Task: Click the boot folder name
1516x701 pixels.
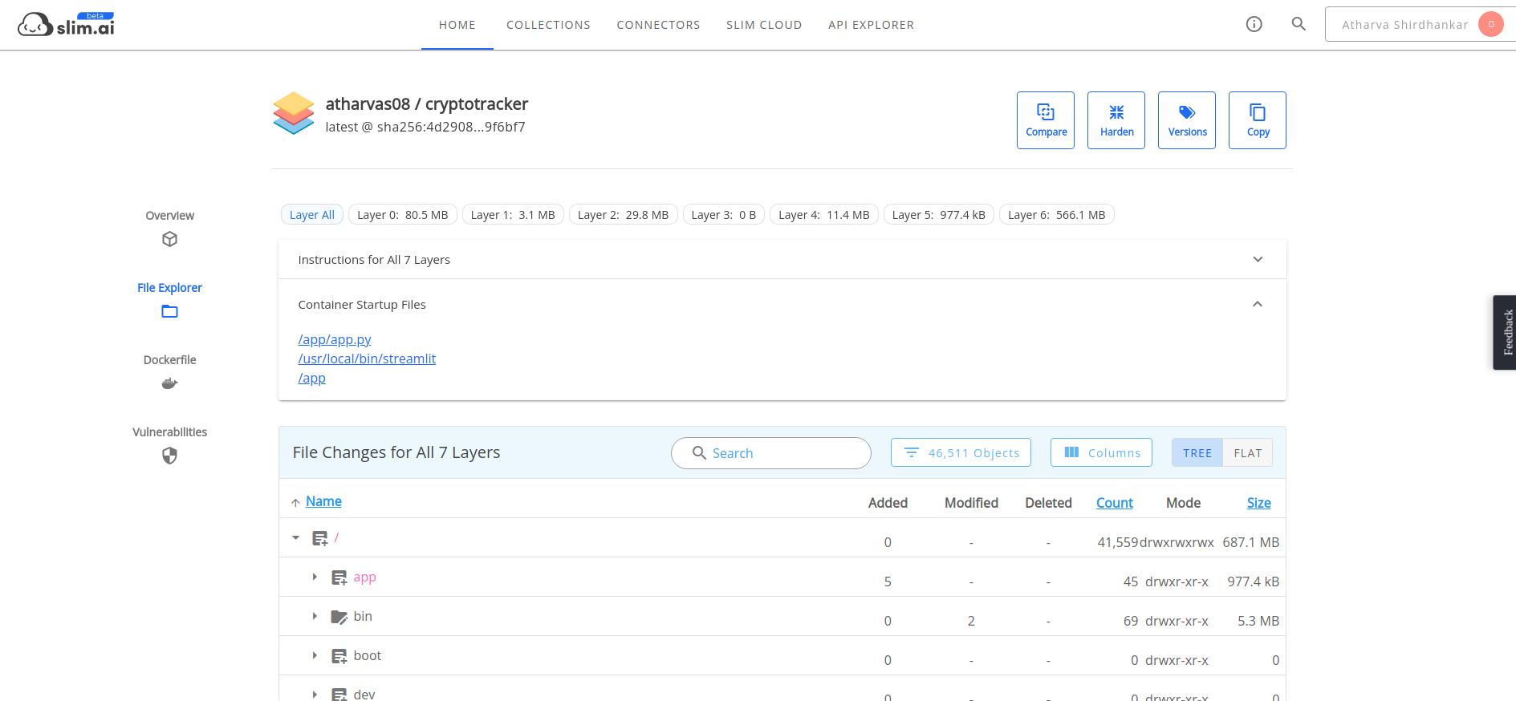Action: click(x=368, y=656)
